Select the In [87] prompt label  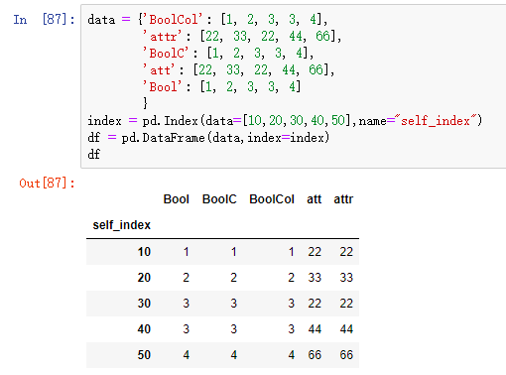45,20
